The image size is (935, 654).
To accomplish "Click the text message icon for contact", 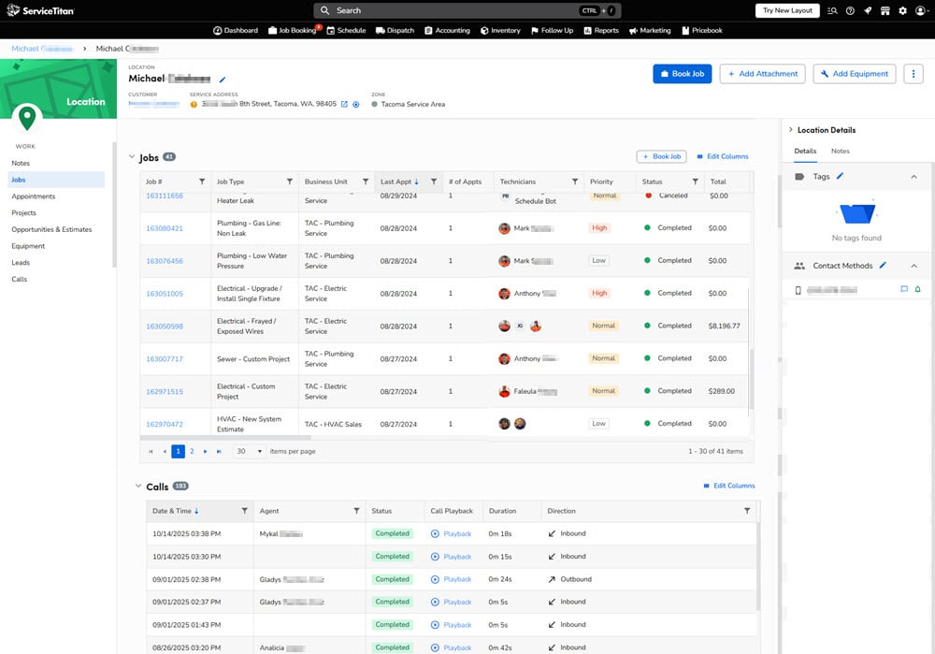I will pos(904,290).
